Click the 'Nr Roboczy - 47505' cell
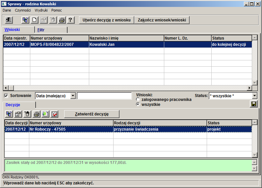Viewport: 262px width, 188px height. click(71, 129)
